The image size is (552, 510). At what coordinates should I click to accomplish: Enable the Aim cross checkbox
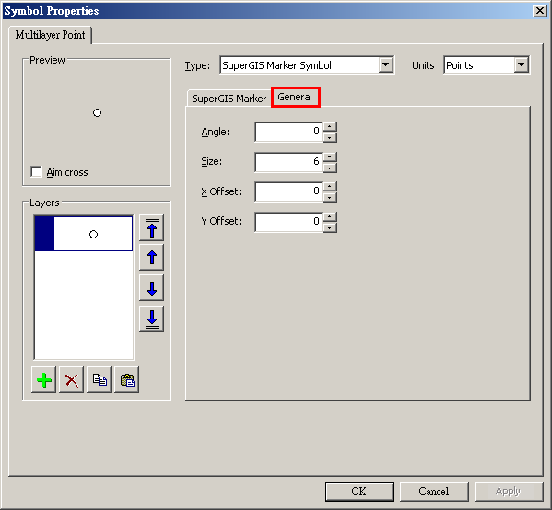36,171
